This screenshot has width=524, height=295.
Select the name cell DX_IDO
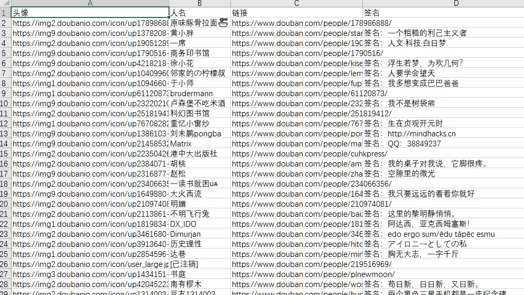point(200,224)
